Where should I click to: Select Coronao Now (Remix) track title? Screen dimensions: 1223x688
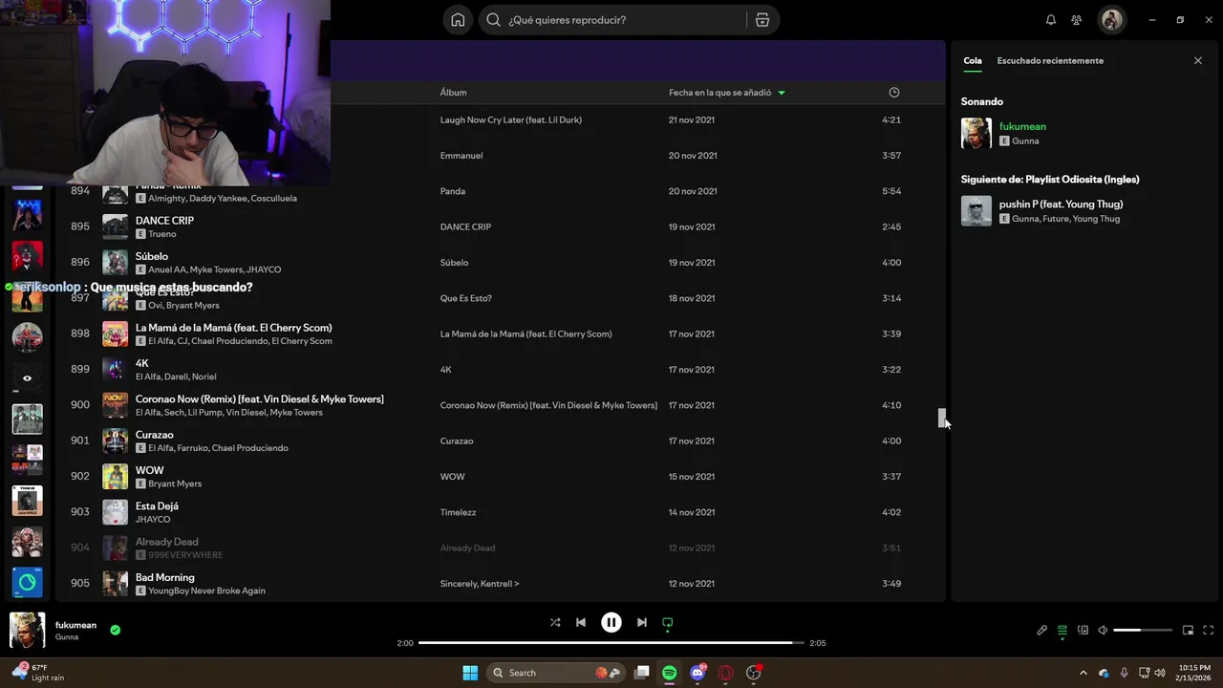tap(260, 398)
